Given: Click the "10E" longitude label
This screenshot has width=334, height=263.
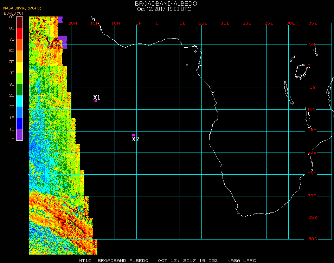Looking at the screenshot, I should (x=203, y=23).
